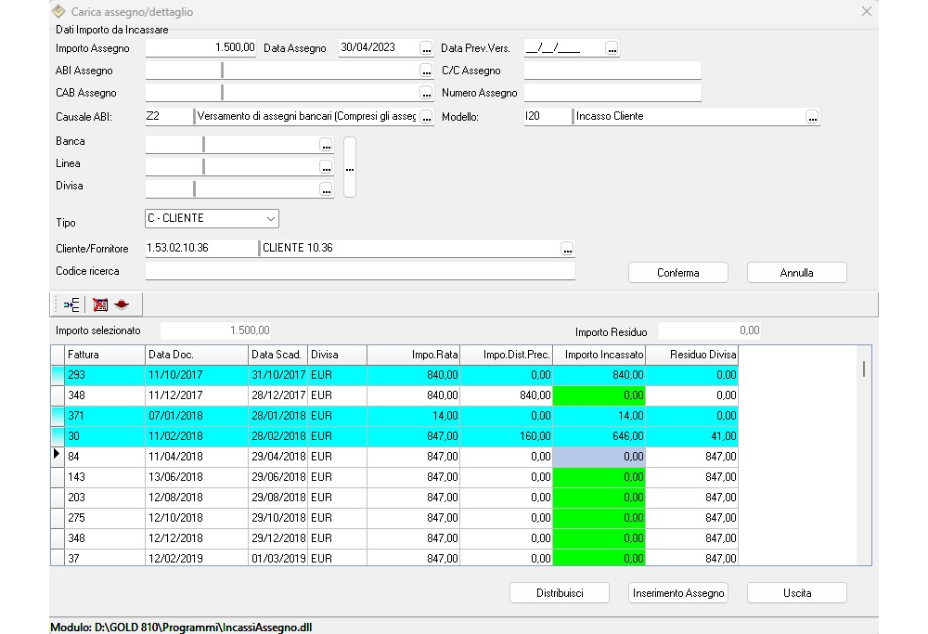Open lookup for Cliente/Fornitore field
928x634 pixels.
[x=568, y=249]
